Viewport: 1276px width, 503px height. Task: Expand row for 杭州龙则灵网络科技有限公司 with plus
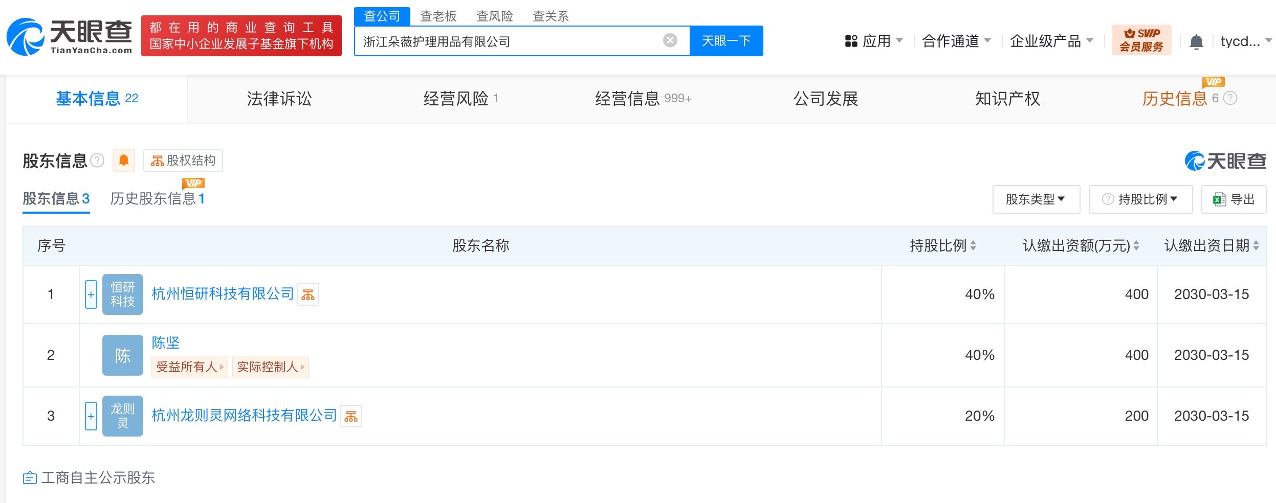point(91,416)
